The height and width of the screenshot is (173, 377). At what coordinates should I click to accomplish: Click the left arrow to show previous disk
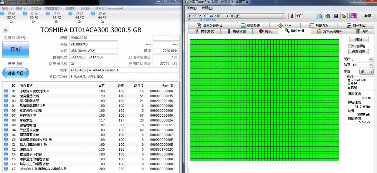pyautogui.click(x=5, y=30)
